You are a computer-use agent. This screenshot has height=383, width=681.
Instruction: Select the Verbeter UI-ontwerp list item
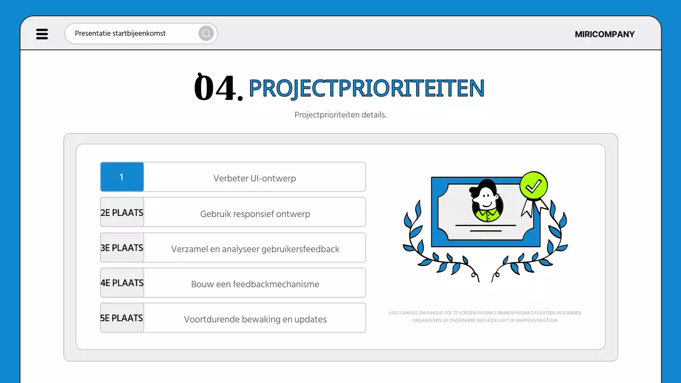tap(254, 178)
